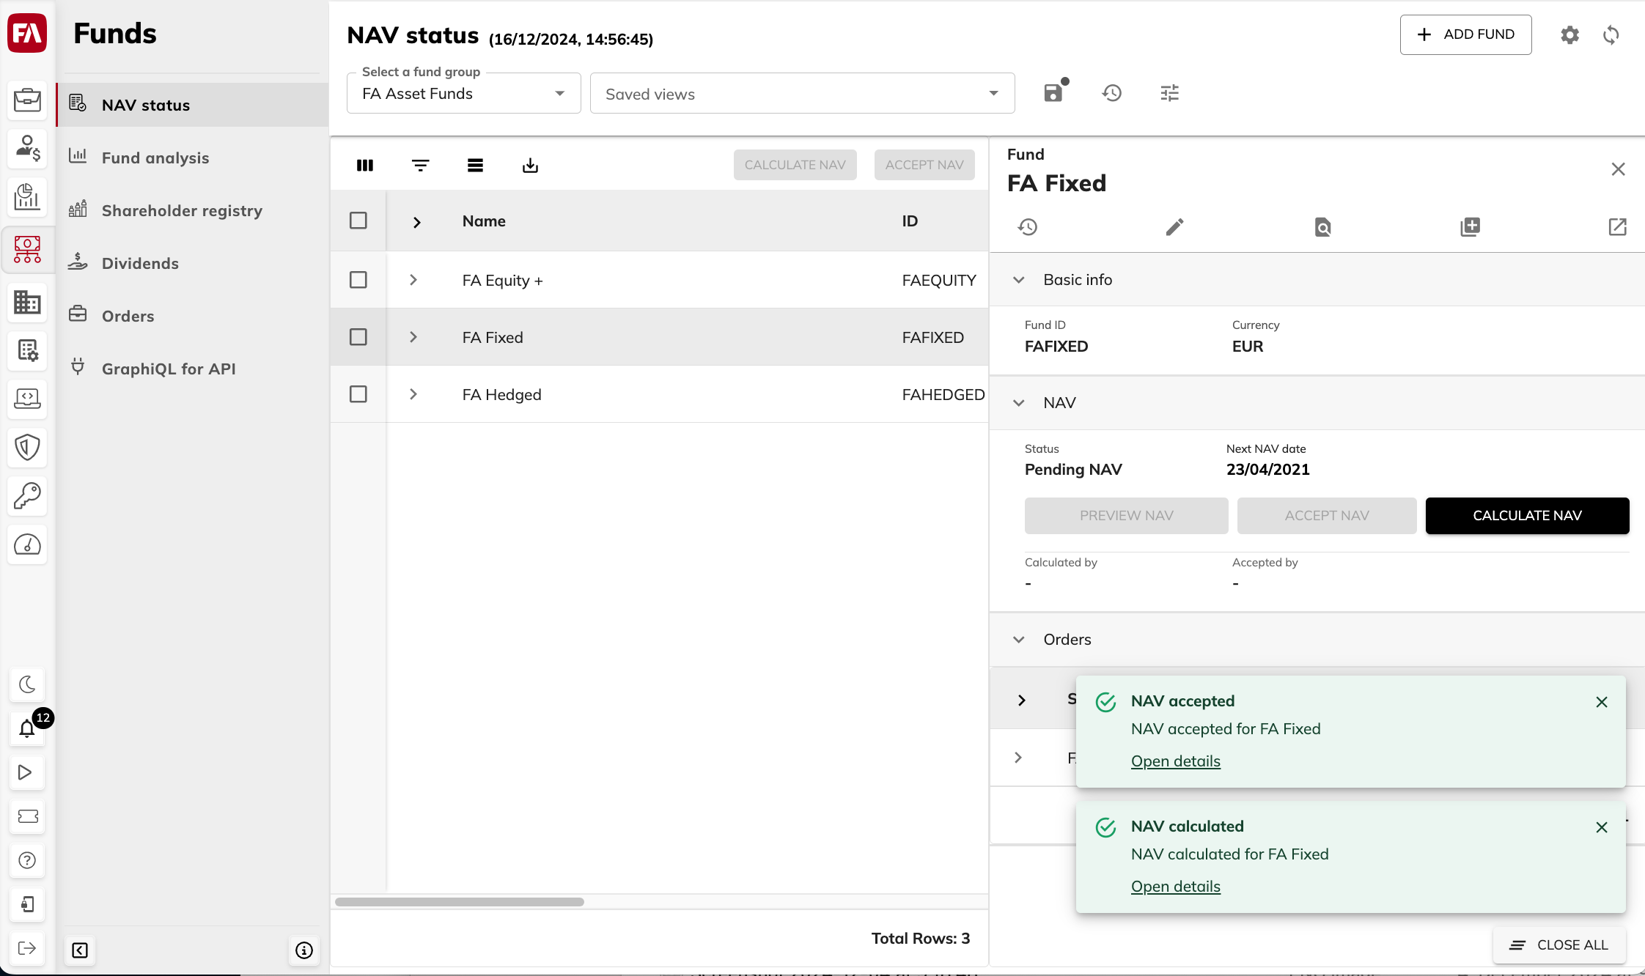Toggle checkbox for FA Fixed row
Image resolution: width=1645 pixels, height=976 pixels.
point(358,337)
